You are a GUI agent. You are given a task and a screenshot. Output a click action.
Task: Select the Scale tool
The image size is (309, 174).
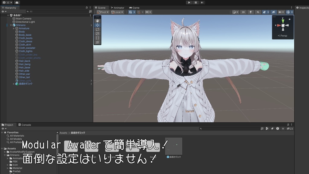coord(97,34)
